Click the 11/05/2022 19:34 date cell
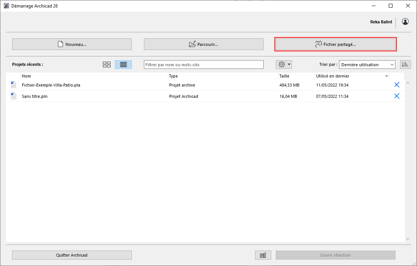This screenshot has width=417, height=266. [332, 85]
